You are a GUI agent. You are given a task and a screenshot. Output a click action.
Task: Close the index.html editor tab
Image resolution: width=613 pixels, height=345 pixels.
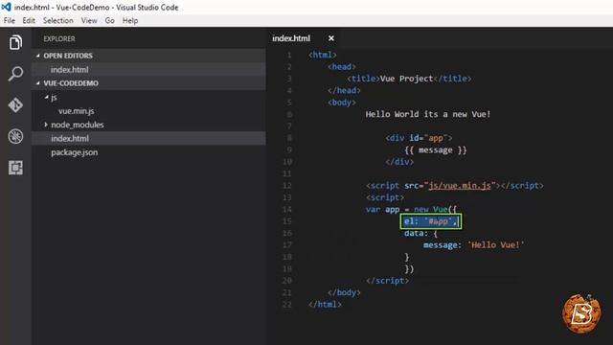point(331,38)
